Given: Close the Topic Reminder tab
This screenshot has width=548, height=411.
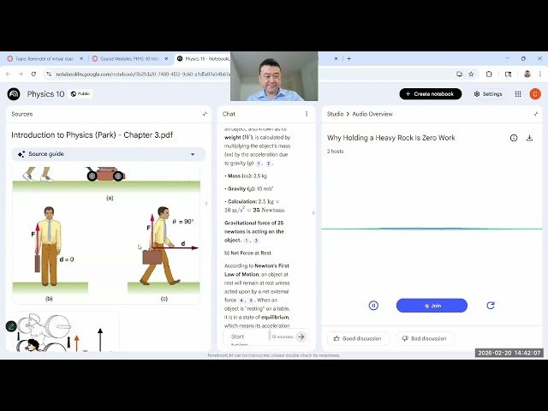Looking at the screenshot, I should (x=81, y=59).
